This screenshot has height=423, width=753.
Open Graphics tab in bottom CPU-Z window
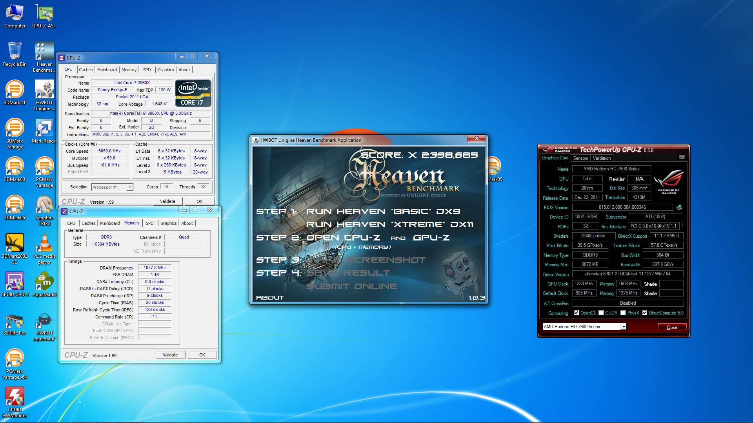(x=168, y=223)
